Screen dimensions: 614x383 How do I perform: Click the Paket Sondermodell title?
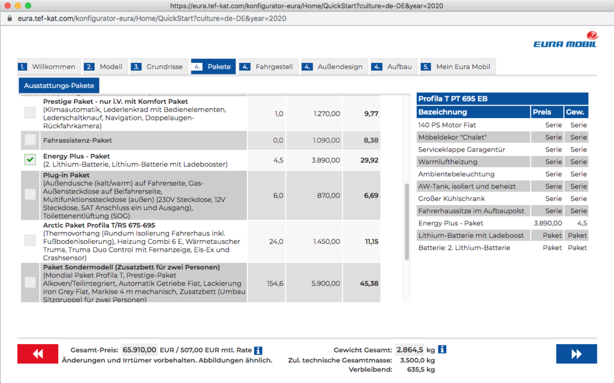click(x=131, y=267)
